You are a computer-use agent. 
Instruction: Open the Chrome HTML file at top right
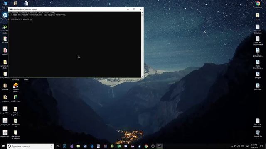pos(258,5)
